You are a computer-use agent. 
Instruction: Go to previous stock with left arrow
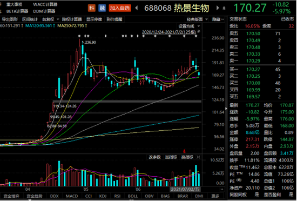(x=137, y=8)
